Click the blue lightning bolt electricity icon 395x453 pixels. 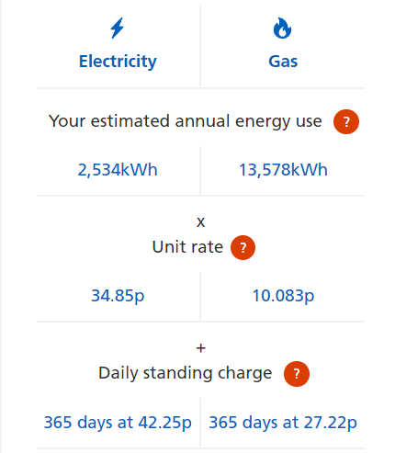(x=118, y=28)
